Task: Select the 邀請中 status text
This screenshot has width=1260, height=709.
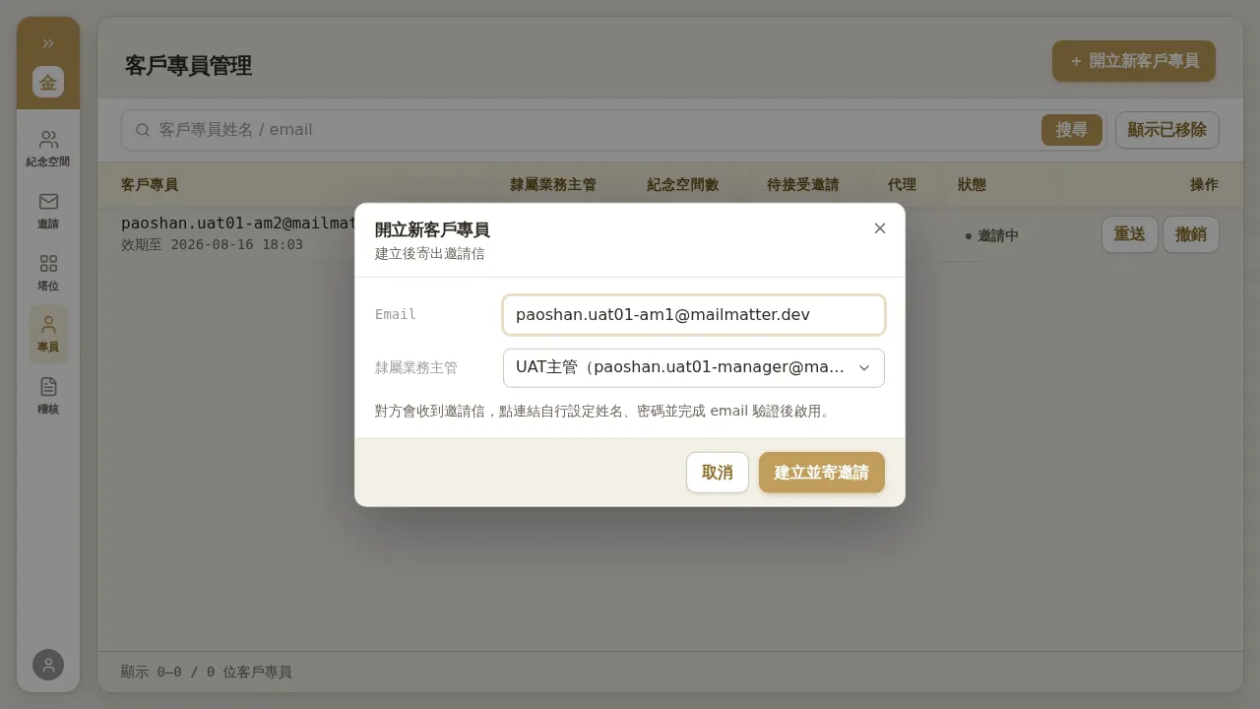Action: point(998,236)
